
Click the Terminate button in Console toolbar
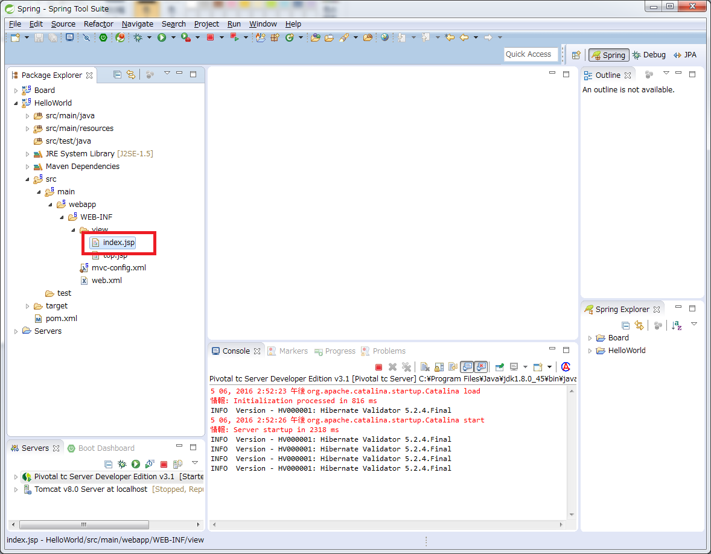[x=378, y=367]
